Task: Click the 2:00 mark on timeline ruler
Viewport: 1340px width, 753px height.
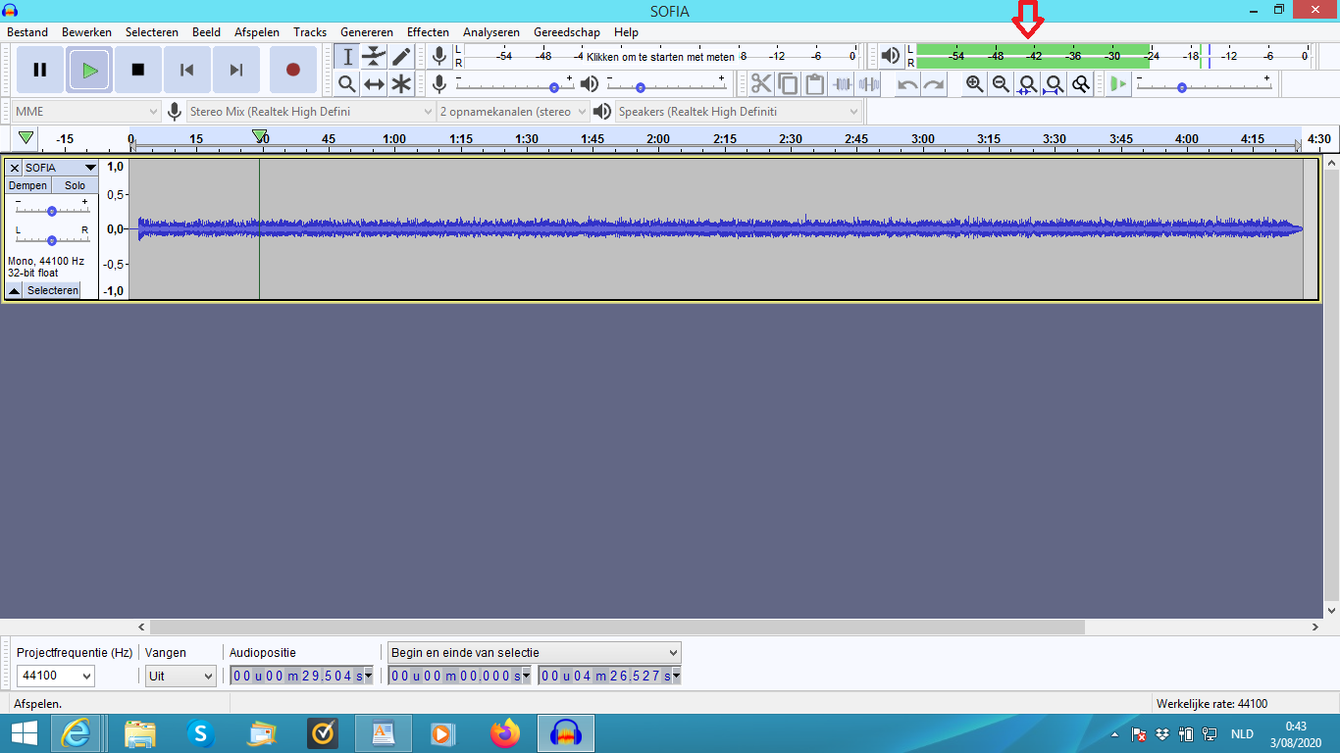Action: (x=658, y=138)
